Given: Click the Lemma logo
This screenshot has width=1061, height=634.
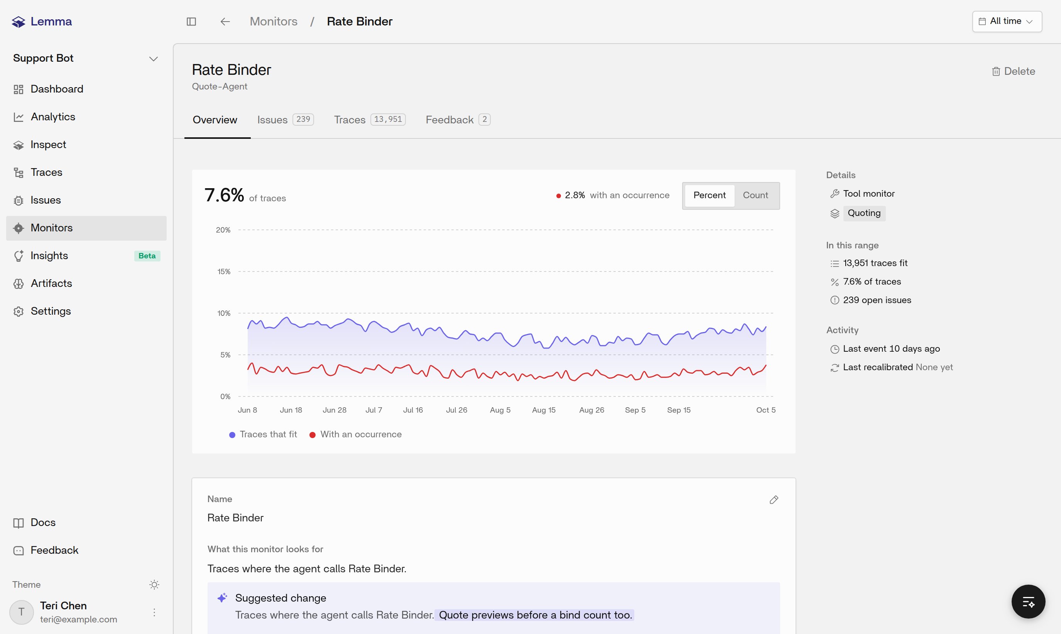Looking at the screenshot, I should click(x=42, y=21).
